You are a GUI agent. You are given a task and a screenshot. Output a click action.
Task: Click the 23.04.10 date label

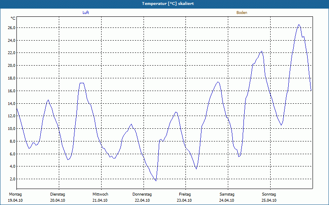coord(184,200)
